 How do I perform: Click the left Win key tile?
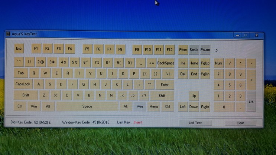pos(34,106)
